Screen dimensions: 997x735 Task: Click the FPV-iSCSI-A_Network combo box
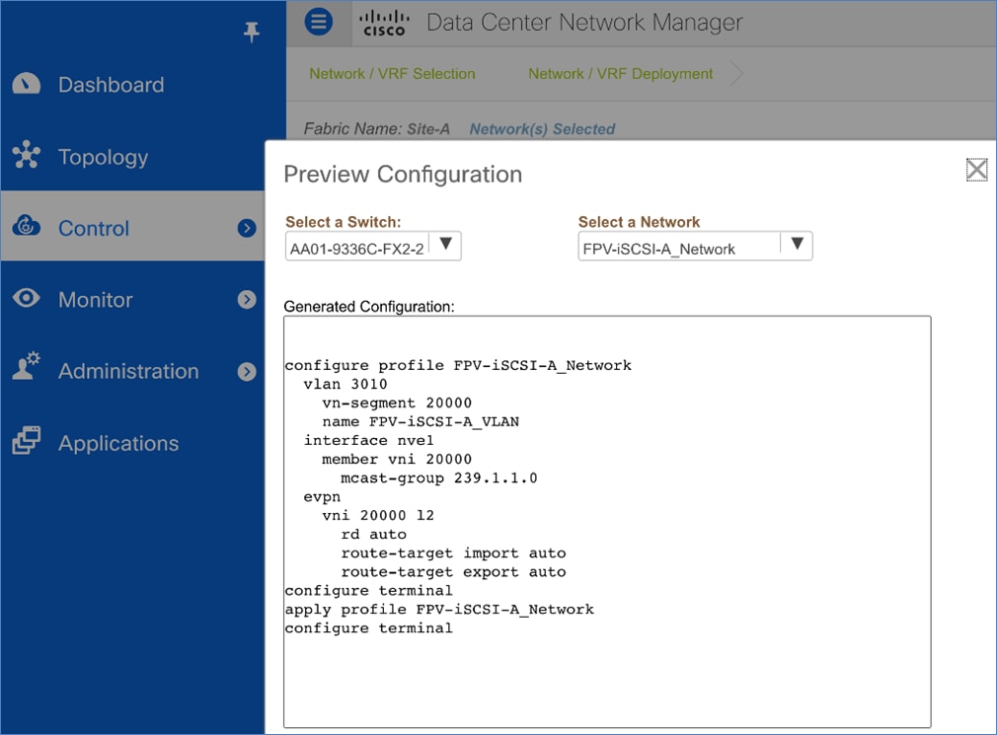pos(695,247)
